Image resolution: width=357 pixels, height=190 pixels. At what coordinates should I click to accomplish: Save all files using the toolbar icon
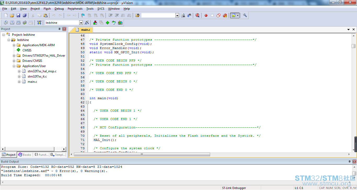(25, 15)
